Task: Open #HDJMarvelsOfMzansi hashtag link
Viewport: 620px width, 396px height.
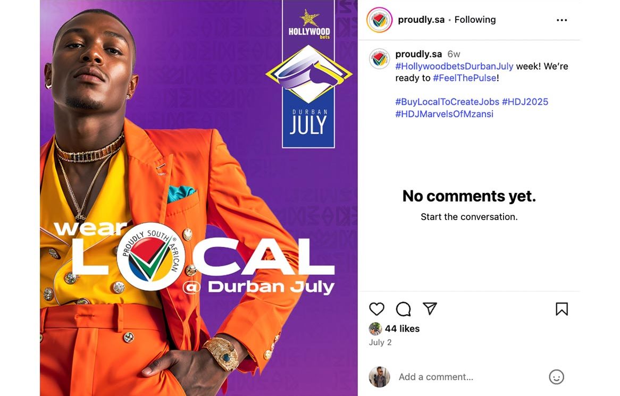Action: point(445,114)
